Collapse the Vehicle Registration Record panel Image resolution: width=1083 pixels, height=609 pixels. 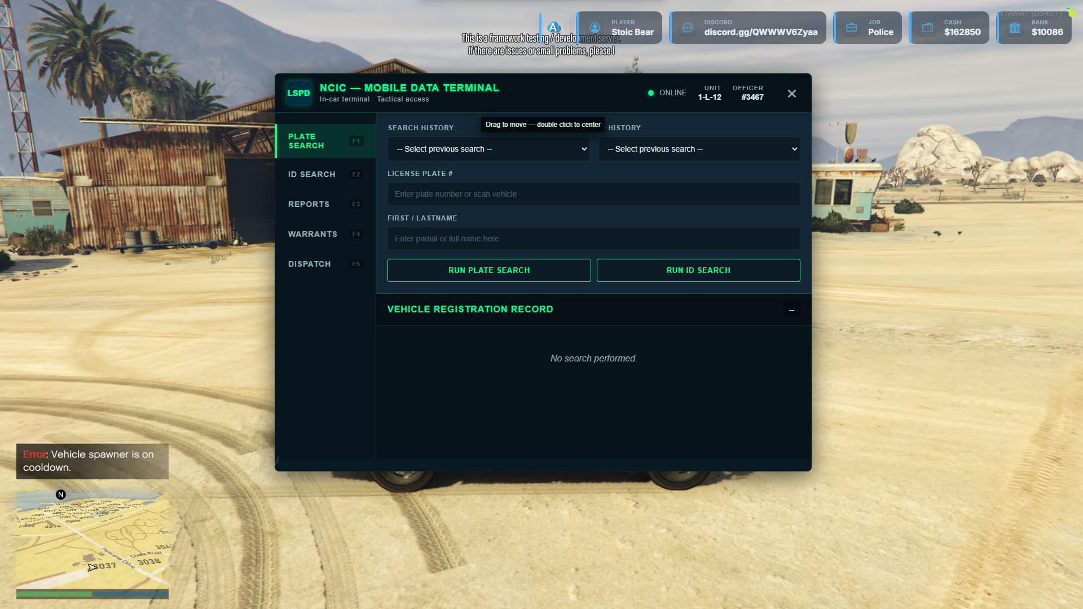(x=791, y=310)
